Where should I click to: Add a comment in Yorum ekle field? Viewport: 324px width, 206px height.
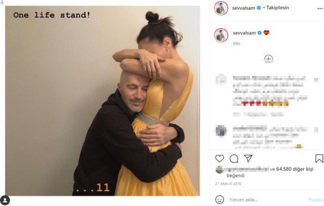[x=267, y=200]
